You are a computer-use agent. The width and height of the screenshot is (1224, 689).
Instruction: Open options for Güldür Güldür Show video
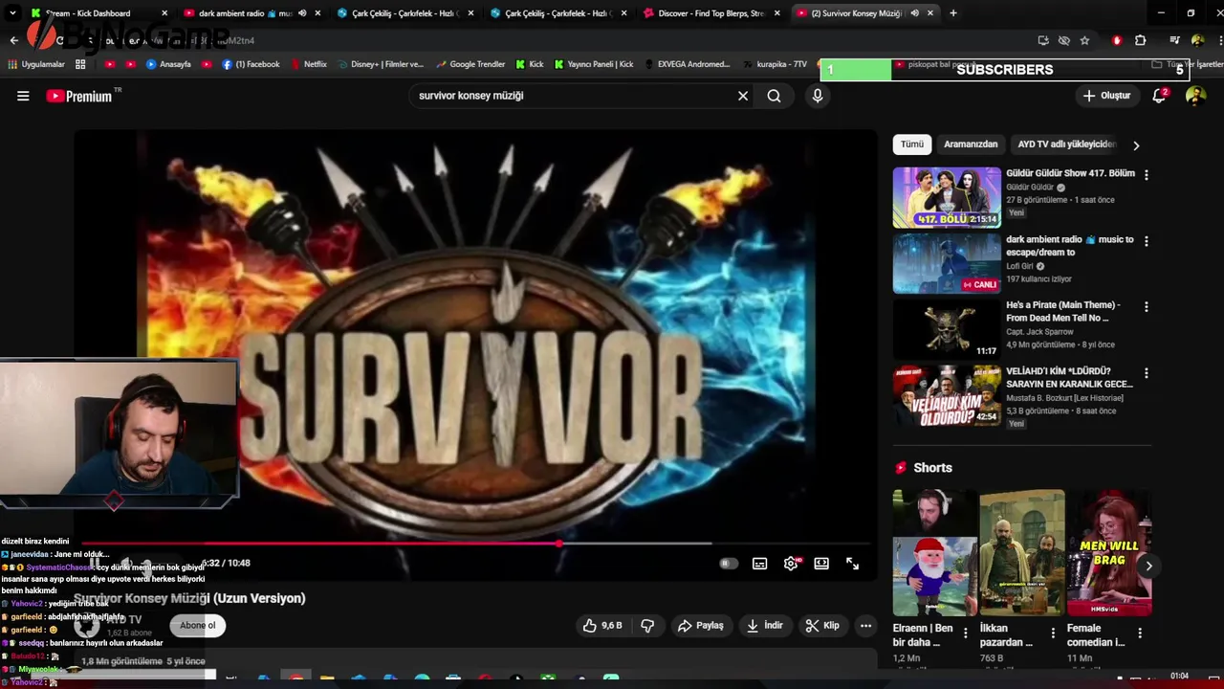coord(1146,175)
